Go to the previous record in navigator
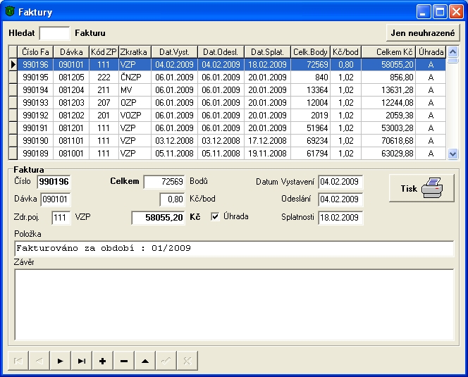This screenshot has height=377, width=468. [x=39, y=361]
